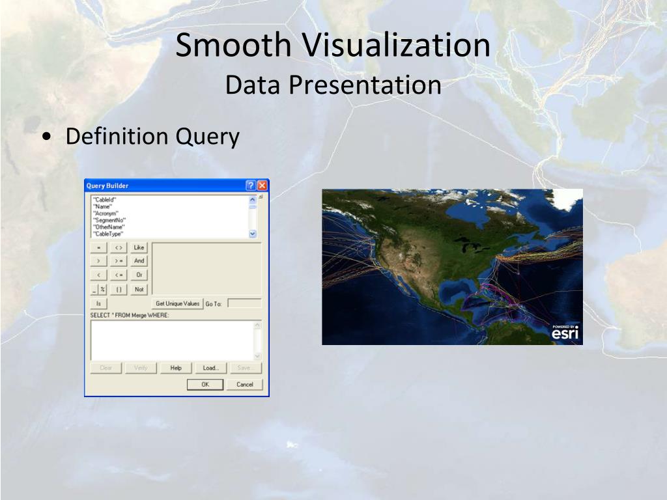This screenshot has width=667, height=500.
Task: Close the Query Builder window
Action: [262, 186]
